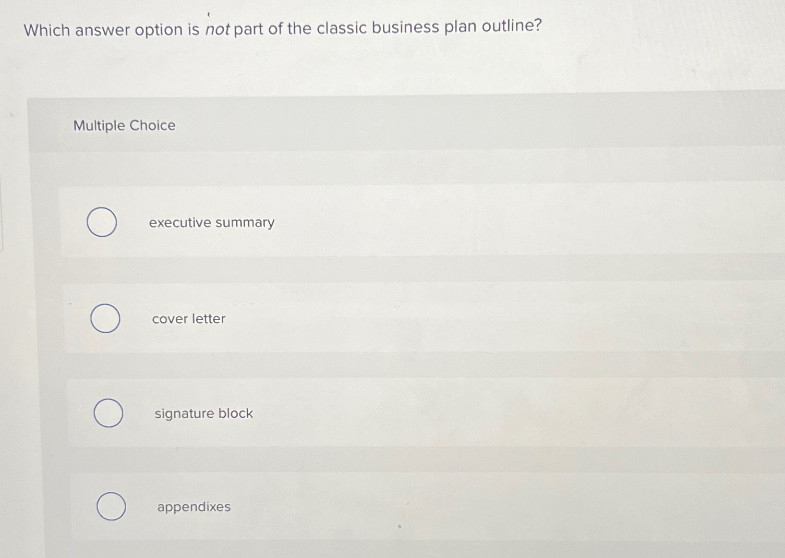Select the appendixes radio button
The image size is (785, 558).
(112, 506)
